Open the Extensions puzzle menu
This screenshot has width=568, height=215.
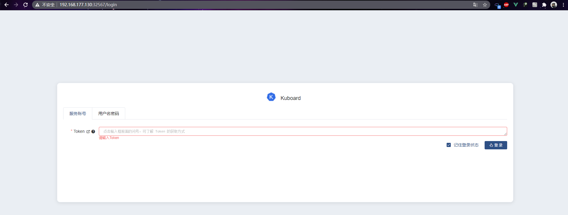click(x=544, y=5)
